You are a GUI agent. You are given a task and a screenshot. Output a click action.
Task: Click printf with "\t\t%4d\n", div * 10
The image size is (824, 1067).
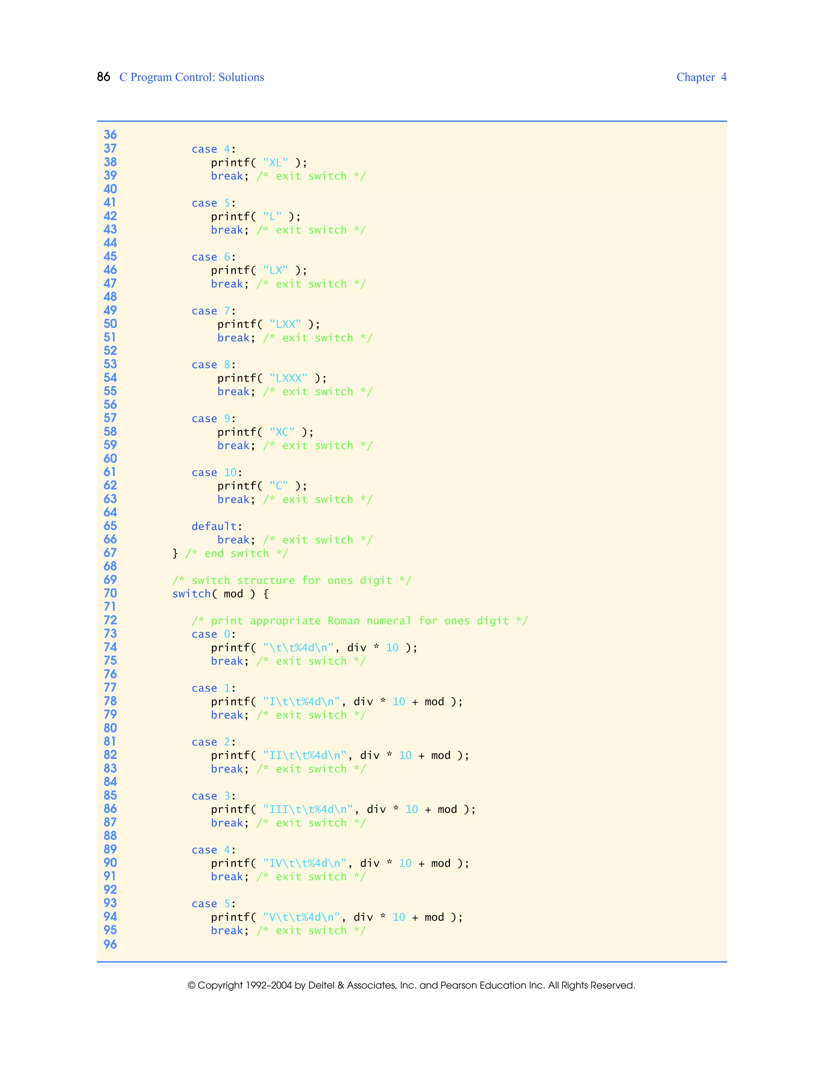tap(314, 648)
